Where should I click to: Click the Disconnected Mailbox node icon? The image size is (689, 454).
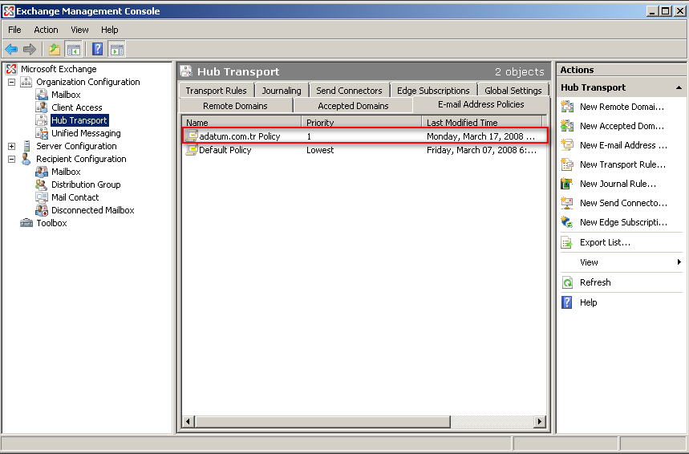tap(42, 210)
